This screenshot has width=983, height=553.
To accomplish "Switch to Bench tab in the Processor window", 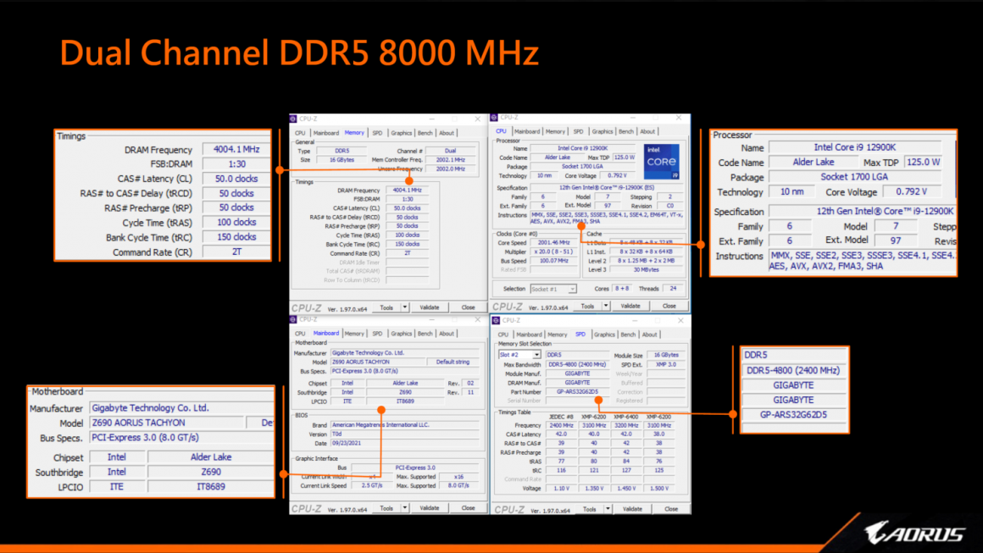I will 625,131.
